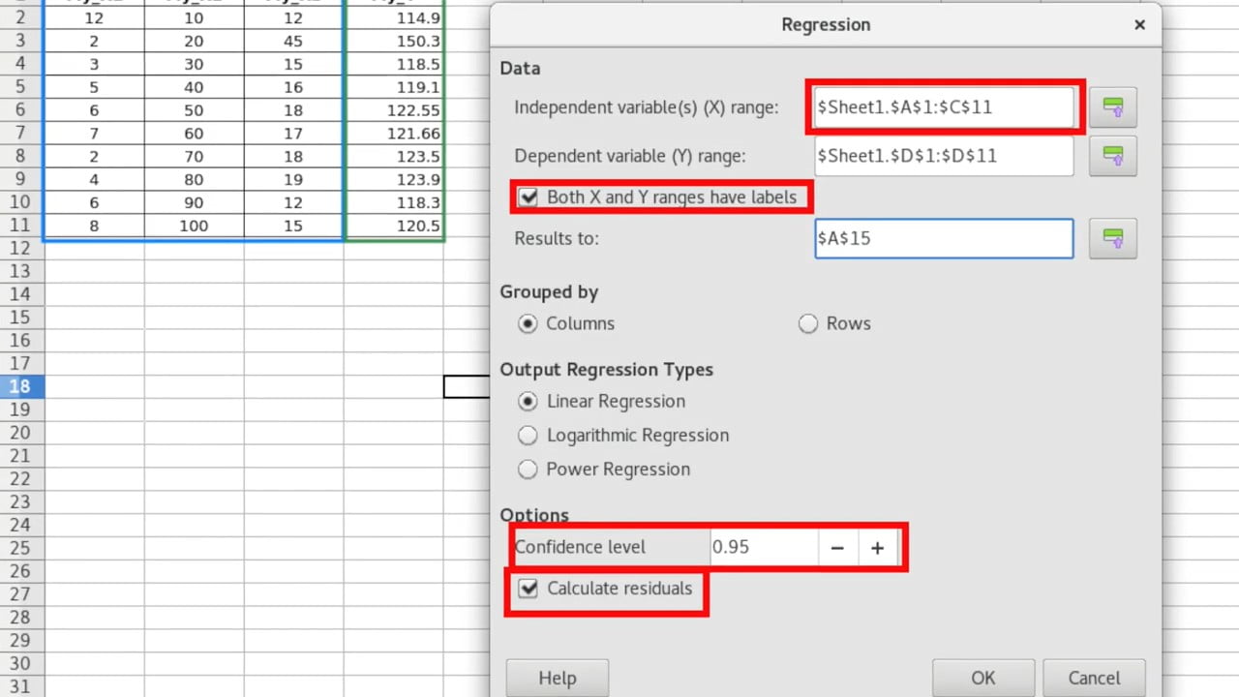Select row 25 header
The height and width of the screenshot is (697, 1239).
(x=20, y=548)
